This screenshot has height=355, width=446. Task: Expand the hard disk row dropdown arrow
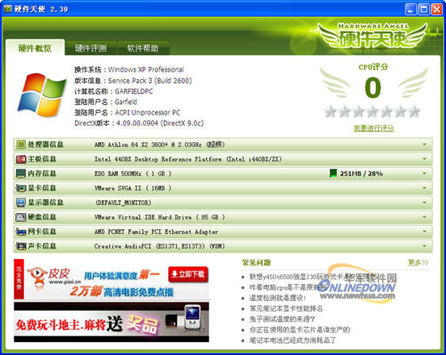[424, 217]
